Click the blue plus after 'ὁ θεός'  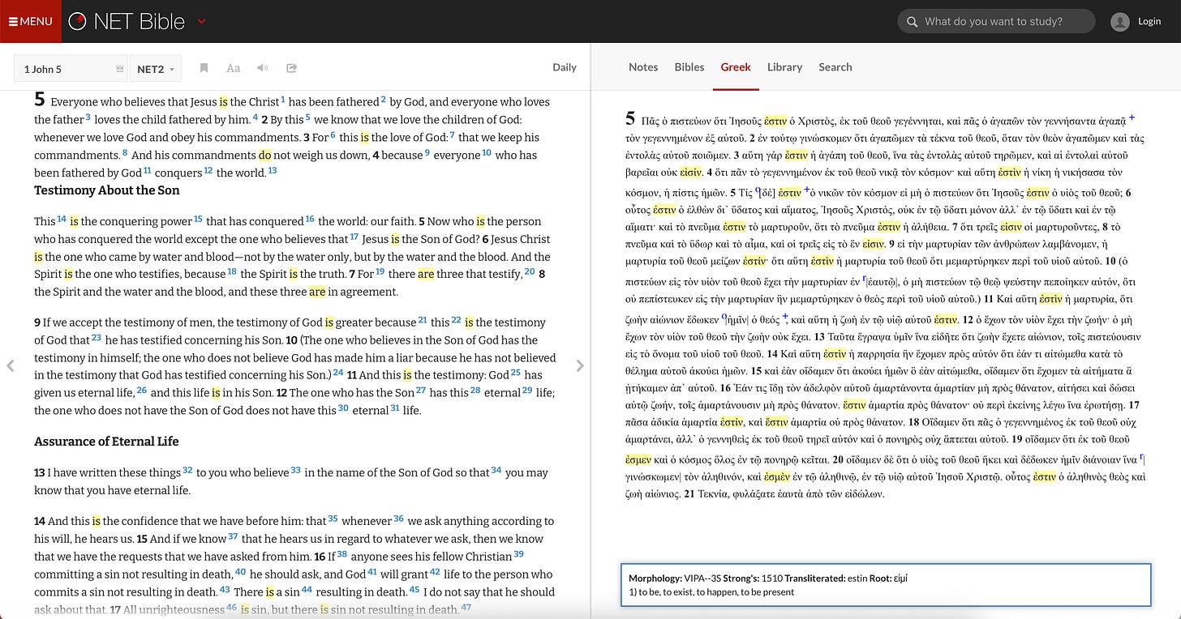[x=785, y=316]
